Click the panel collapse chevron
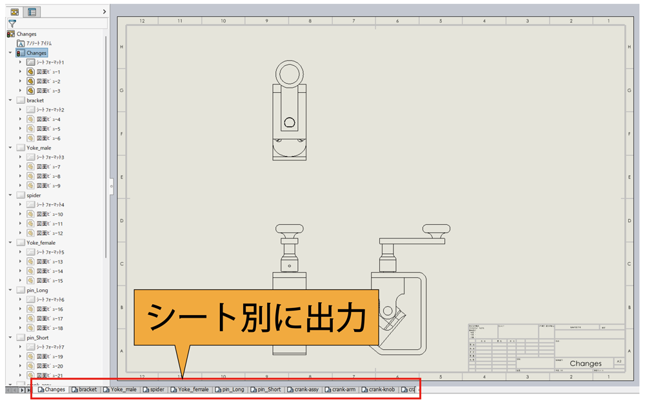The height and width of the screenshot is (404, 645). tap(103, 11)
